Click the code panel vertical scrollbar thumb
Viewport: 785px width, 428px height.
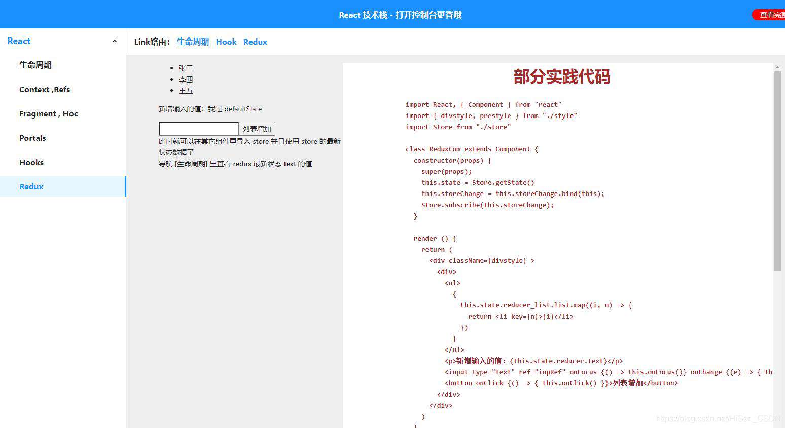point(777,171)
